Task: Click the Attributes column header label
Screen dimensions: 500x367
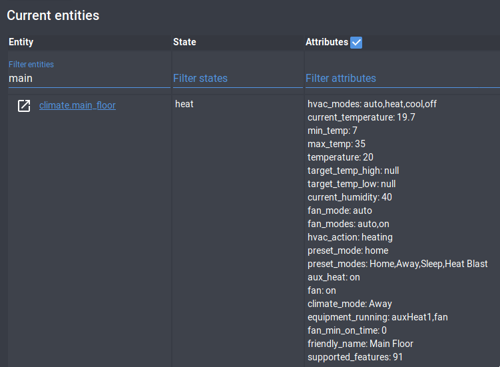Action: click(326, 43)
